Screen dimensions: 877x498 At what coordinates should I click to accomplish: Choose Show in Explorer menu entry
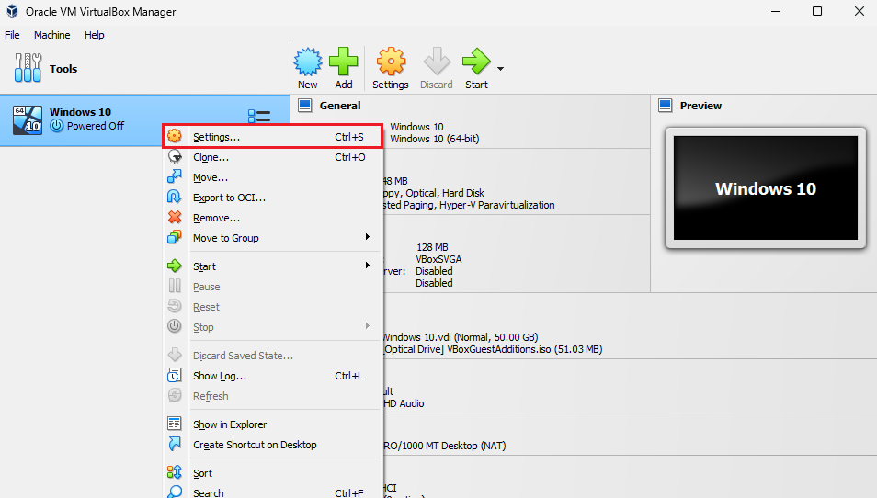tap(273, 424)
